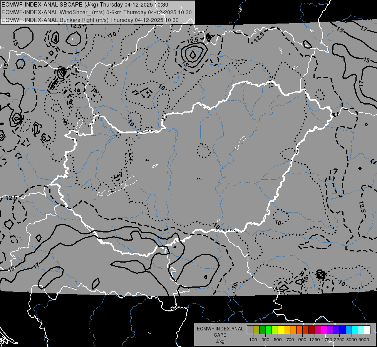This screenshot has width=377, height=347.
Task: Pick the dark red legend swatch
Action: pyautogui.click(x=312, y=330)
